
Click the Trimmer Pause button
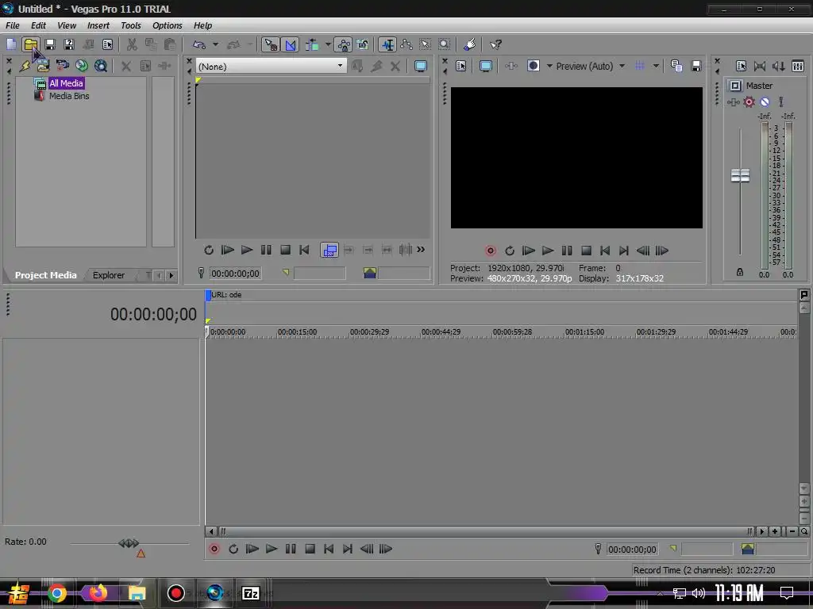pos(266,250)
